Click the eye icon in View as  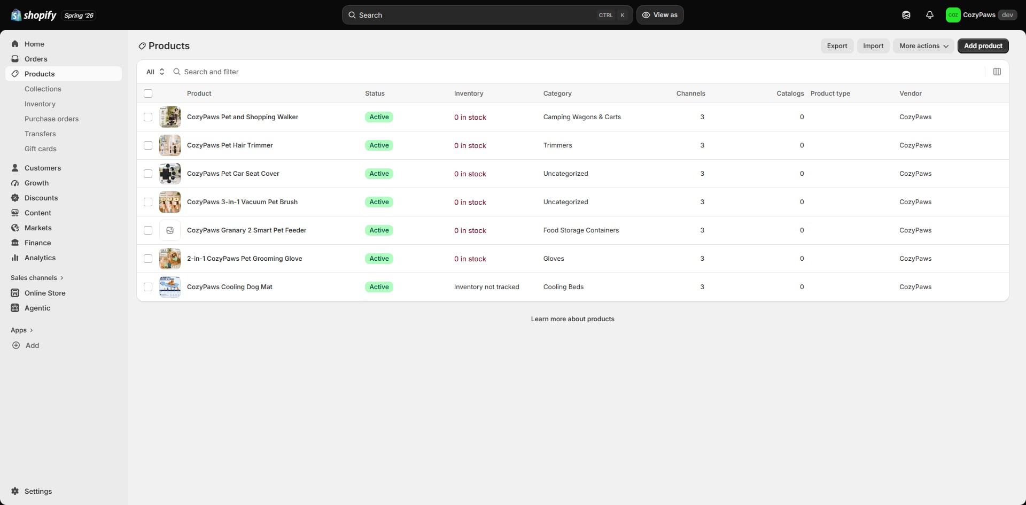[x=646, y=15]
